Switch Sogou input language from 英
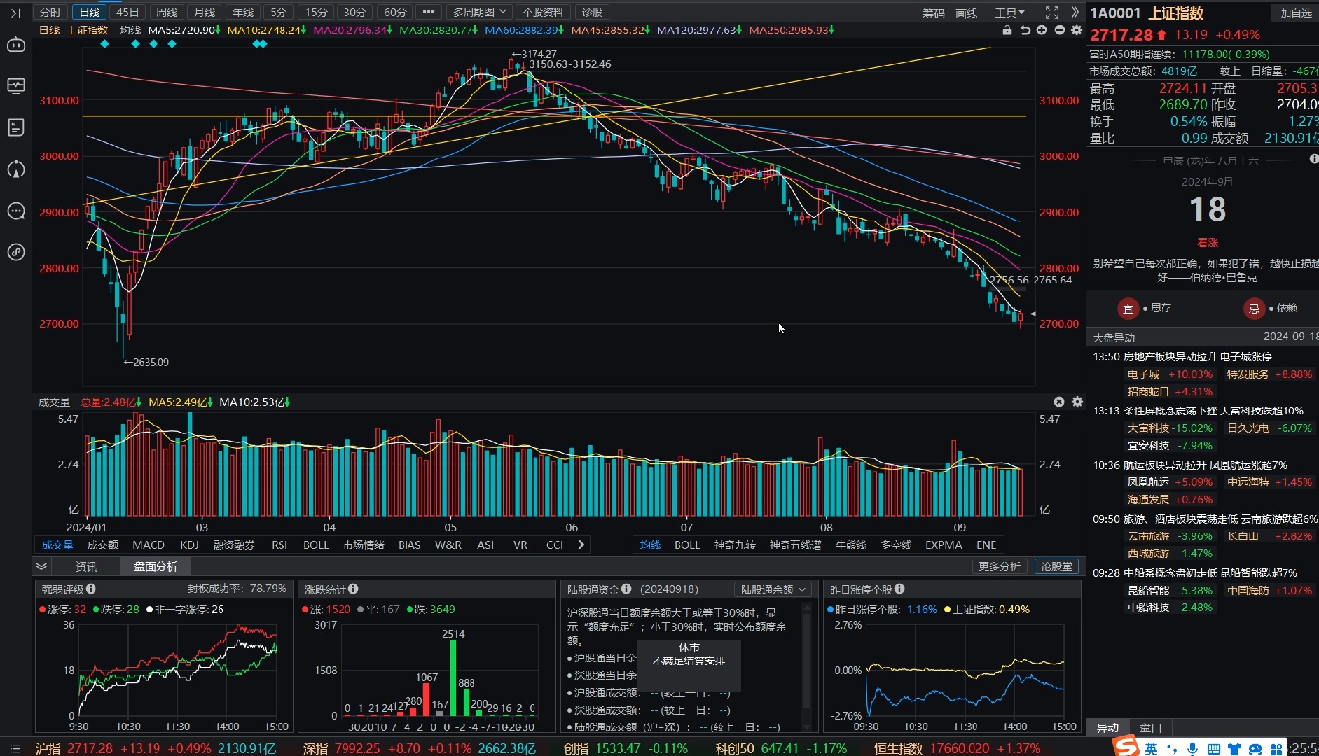The height and width of the screenshot is (756, 1319). coord(1152,749)
